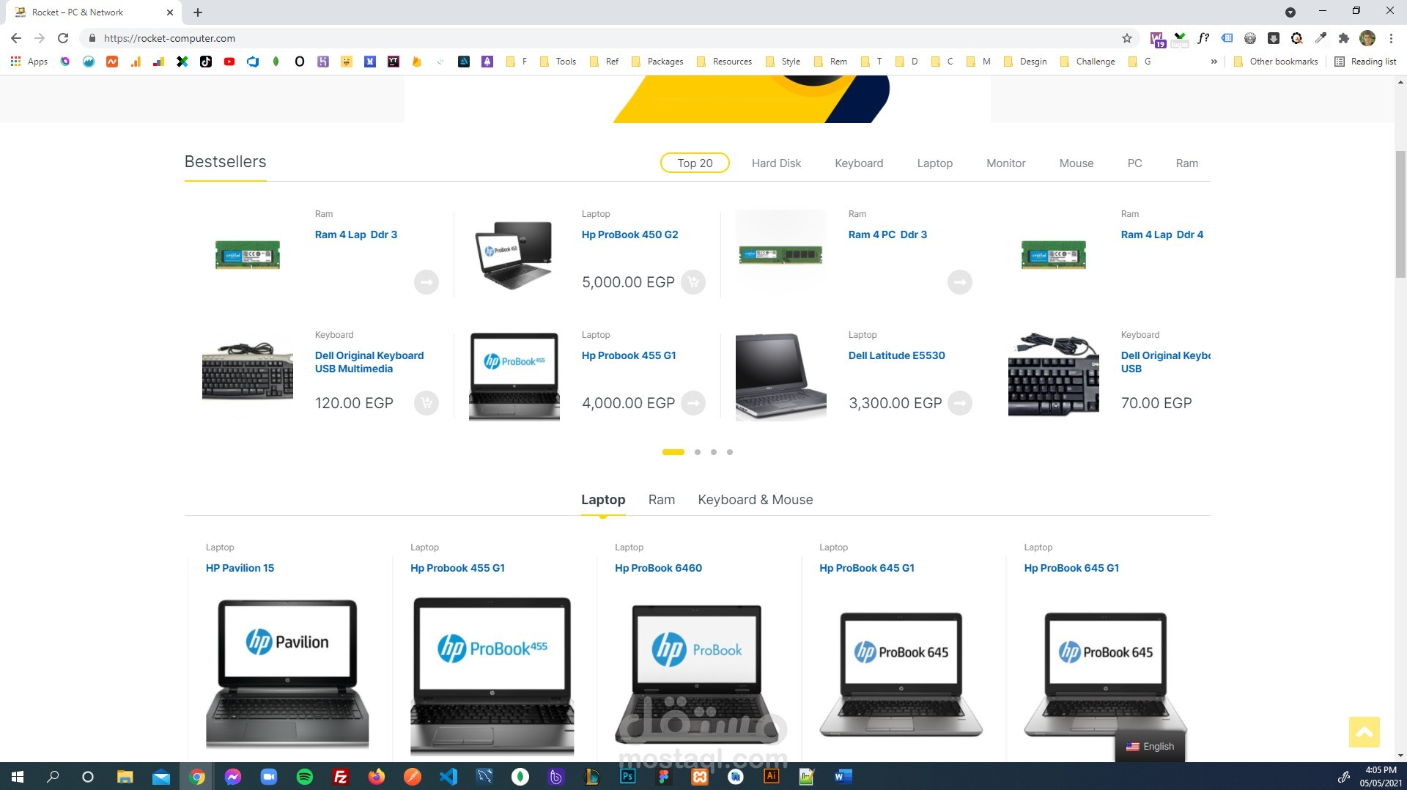1407x790 pixels.
Task: Open Packages bookmarks folder
Action: (x=657, y=62)
